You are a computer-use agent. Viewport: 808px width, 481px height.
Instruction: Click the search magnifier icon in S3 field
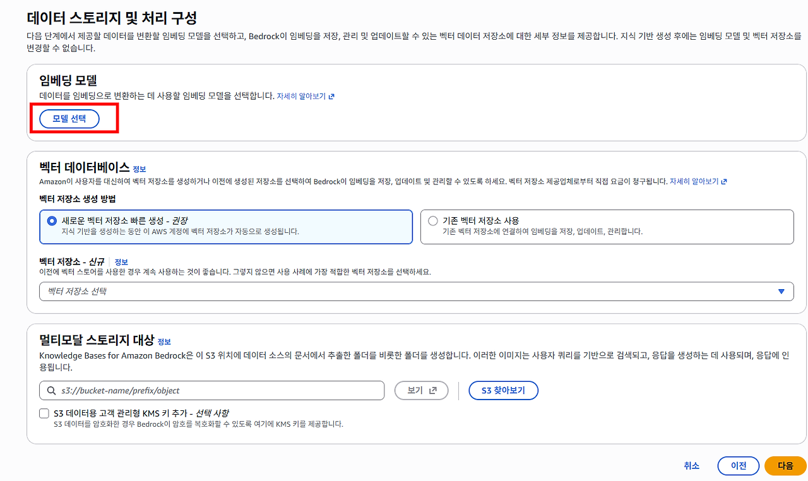pos(50,391)
